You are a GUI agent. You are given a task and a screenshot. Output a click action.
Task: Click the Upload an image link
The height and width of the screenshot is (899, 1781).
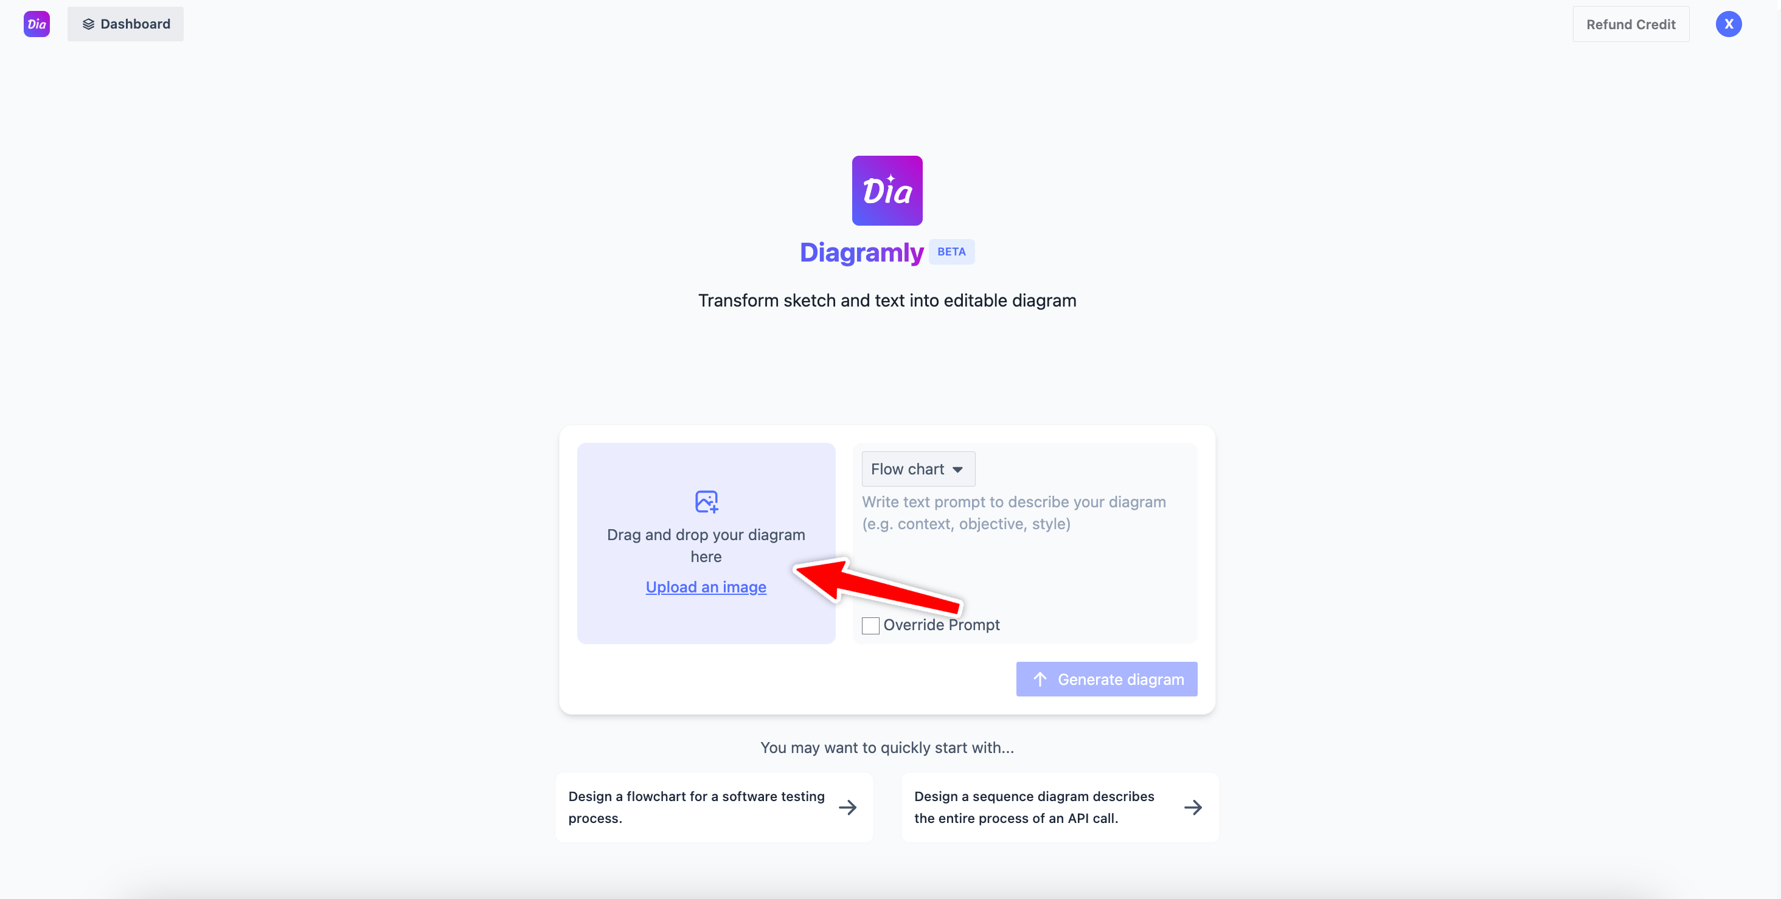click(x=706, y=587)
